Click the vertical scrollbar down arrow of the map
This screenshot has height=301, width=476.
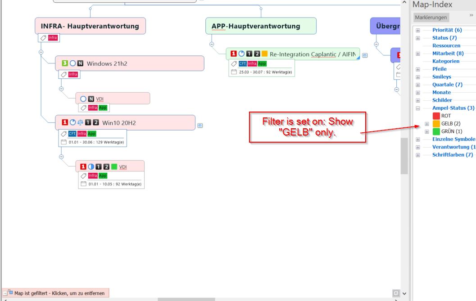click(404, 293)
